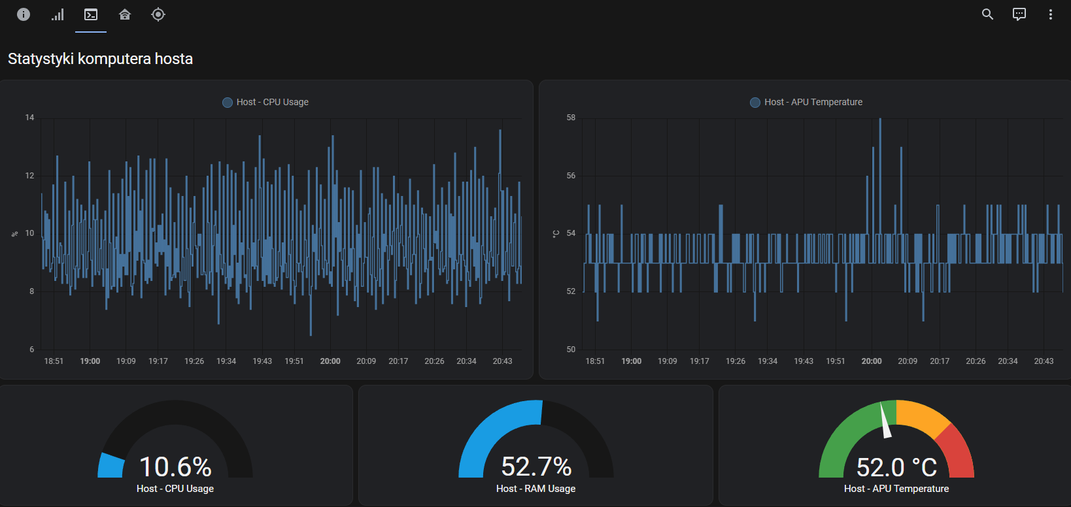The image size is (1071, 507).
Task: Open the Host - APU Temperature gauge card
Action: pyautogui.click(x=896, y=445)
